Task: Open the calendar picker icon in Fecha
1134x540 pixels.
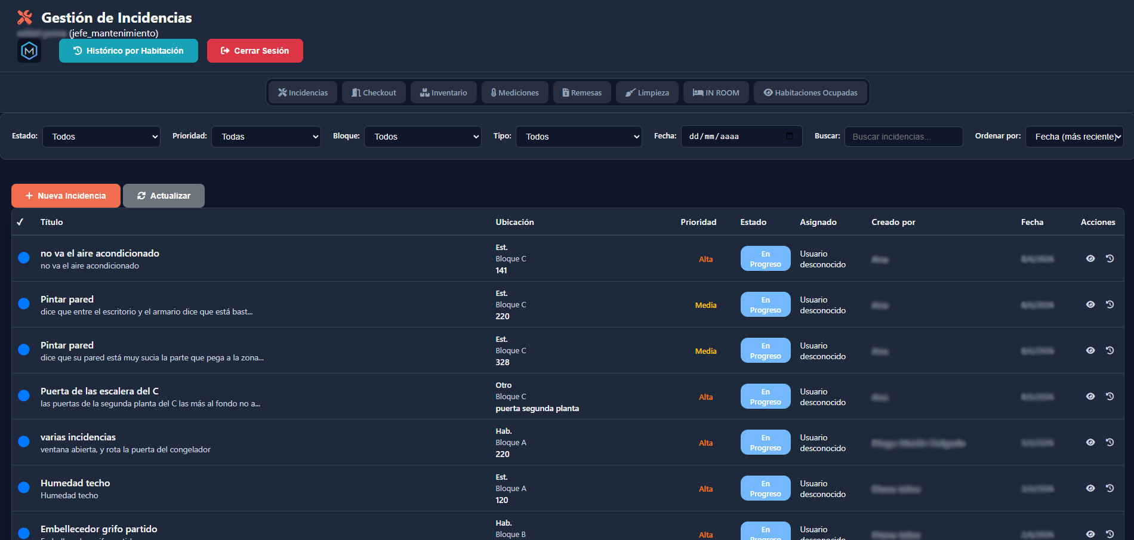Action: coord(790,136)
